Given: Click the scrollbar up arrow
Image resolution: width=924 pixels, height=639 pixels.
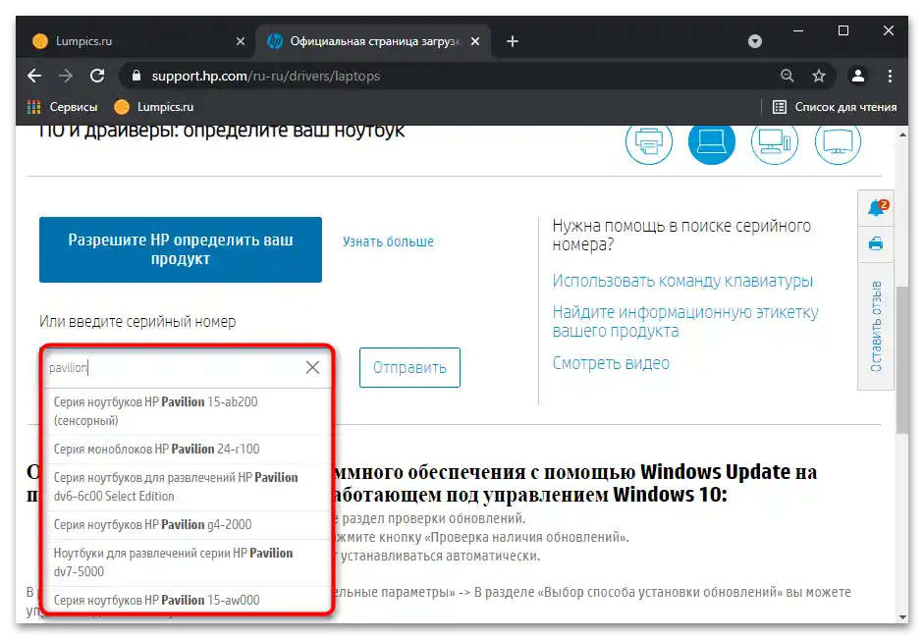Looking at the screenshot, I should (x=902, y=134).
